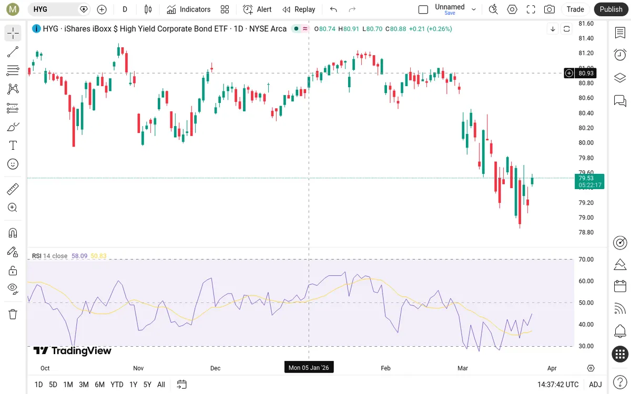631x394 pixels.
Task: Lock all drawing tools
Action: [13, 271]
